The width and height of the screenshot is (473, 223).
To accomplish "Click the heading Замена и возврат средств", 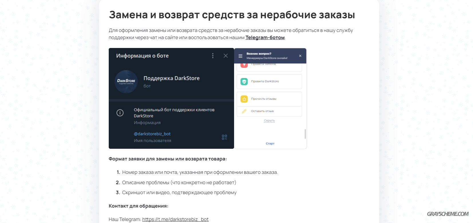I will (232, 15).
